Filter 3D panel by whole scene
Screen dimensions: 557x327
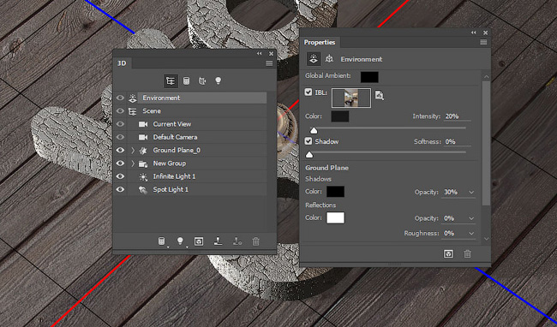[x=171, y=80]
